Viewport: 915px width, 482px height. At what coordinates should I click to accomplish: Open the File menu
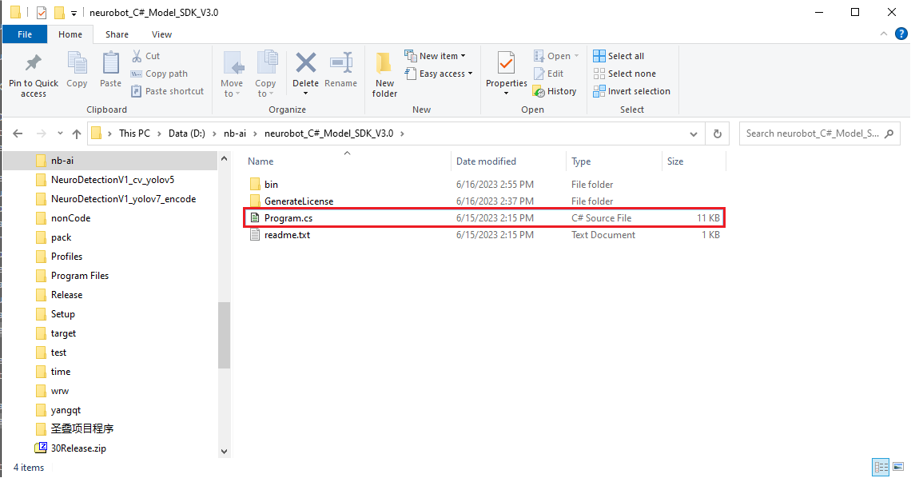(25, 34)
